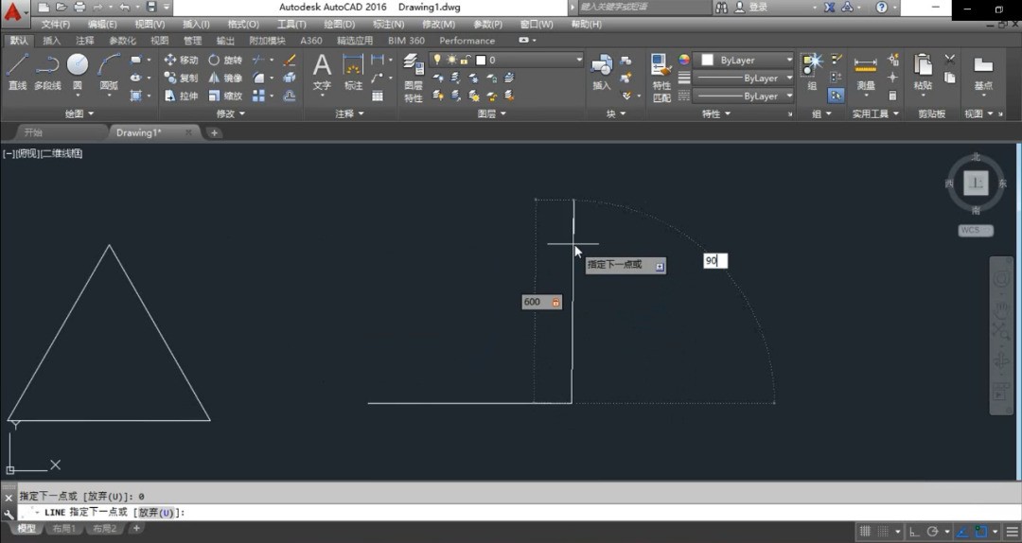
Task: Switch to 布局1 layout tab
Action: (64, 529)
